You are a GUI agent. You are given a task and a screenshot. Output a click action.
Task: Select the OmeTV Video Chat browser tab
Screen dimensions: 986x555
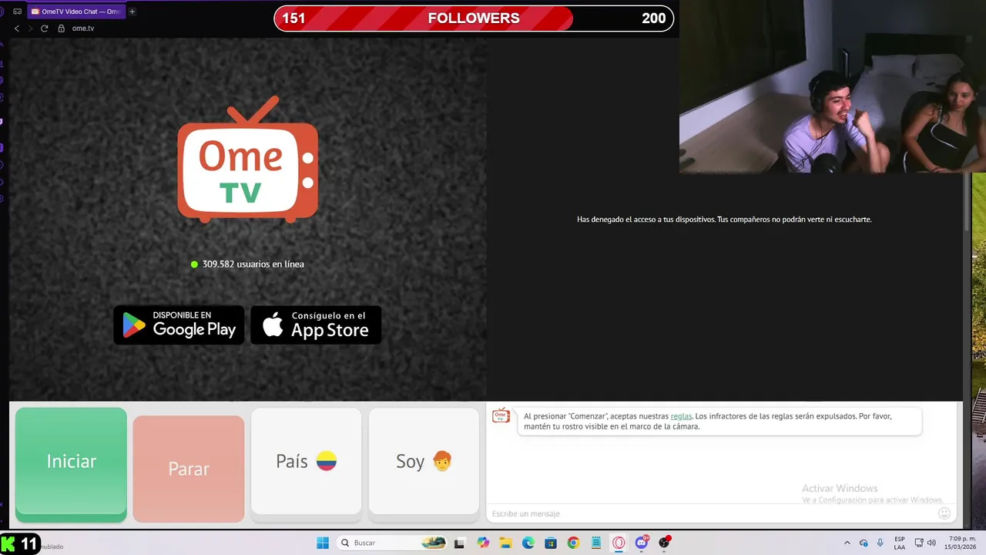(75, 12)
